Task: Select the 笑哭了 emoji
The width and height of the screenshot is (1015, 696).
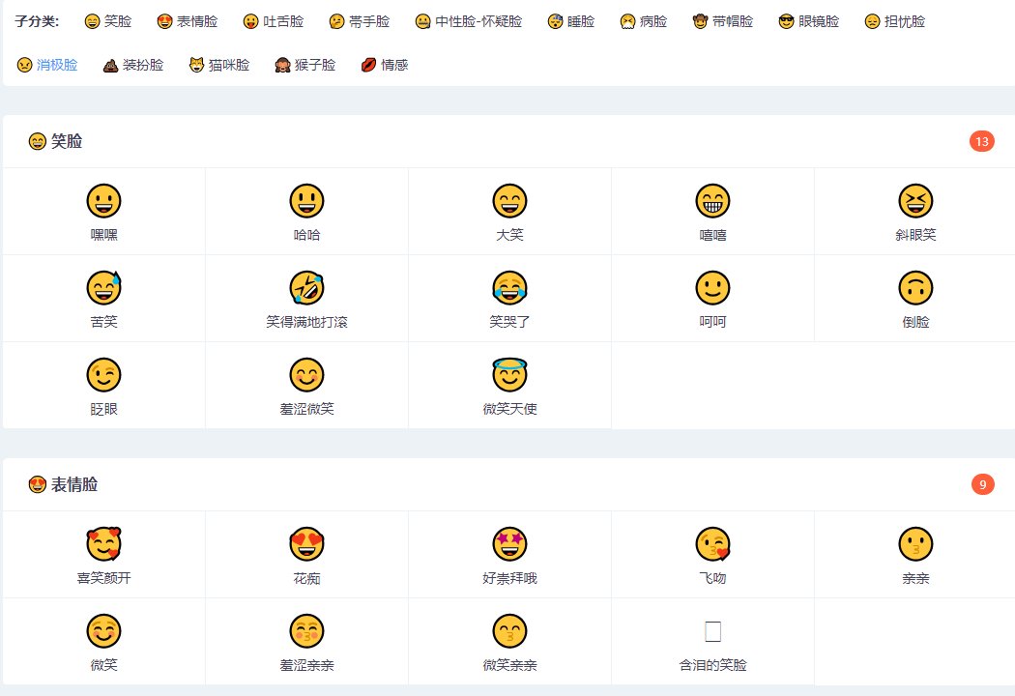Action: click(510, 287)
